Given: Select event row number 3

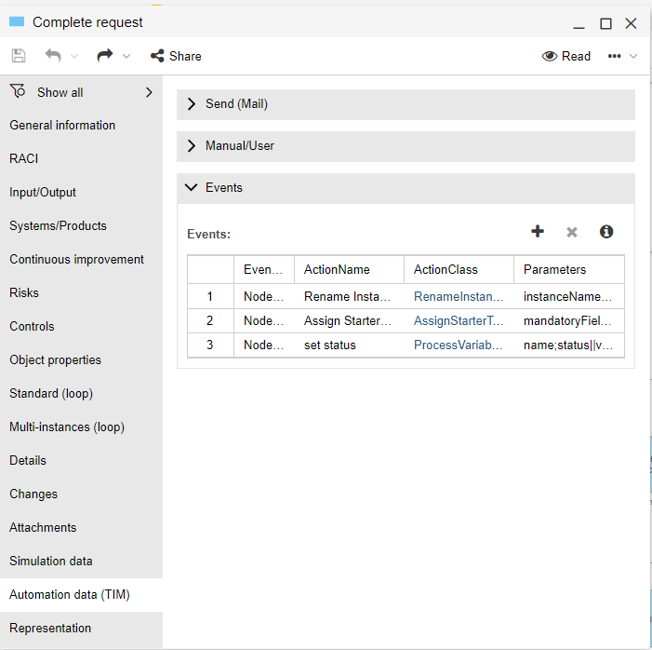Looking at the screenshot, I should coord(210,345).
